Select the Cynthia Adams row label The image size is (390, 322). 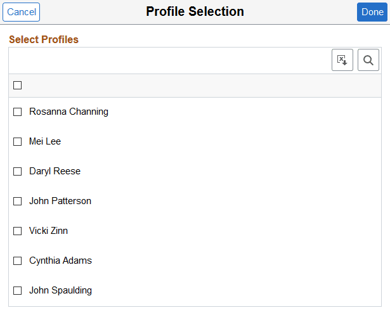pyautogui.click(x=60, y=261)
